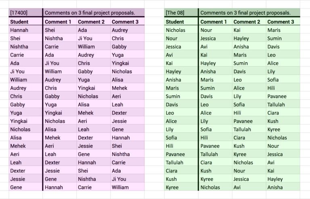Select the purple table's Comment 3 column header
The image size is (310, 199).
pos(127,22)
